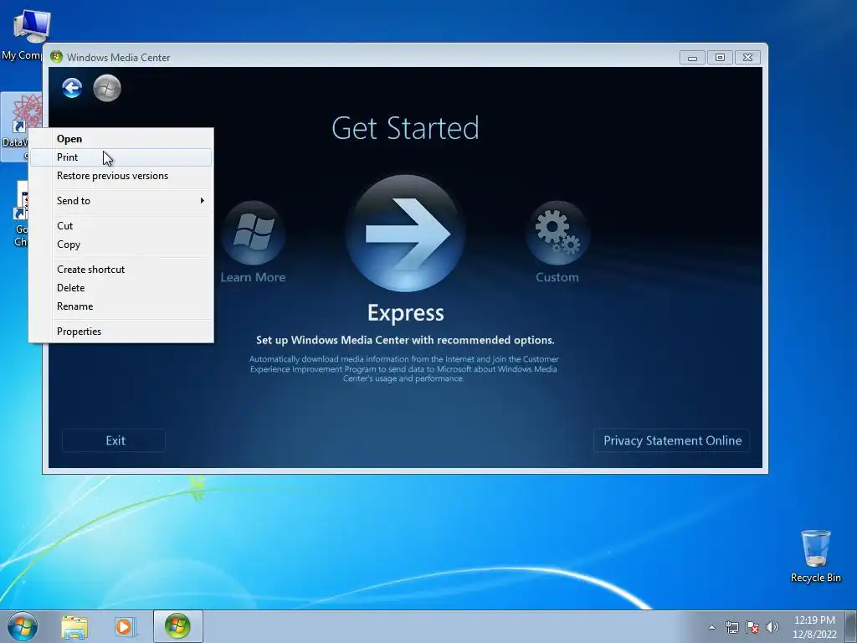Choose Delete from the context menu
This screenshot has height=643, width=857.
pos(121,288)
